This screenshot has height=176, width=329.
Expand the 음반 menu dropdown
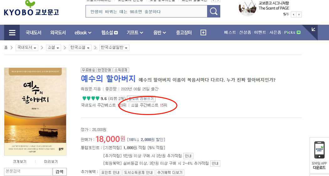click(160, 33)
